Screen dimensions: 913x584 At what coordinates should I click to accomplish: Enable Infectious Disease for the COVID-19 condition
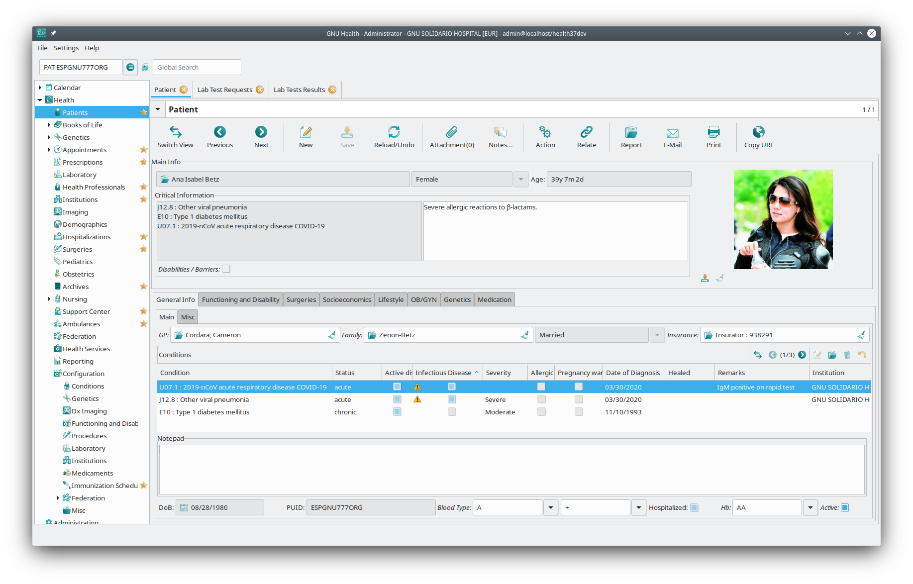pyautogui.click(x=451, y=387)
